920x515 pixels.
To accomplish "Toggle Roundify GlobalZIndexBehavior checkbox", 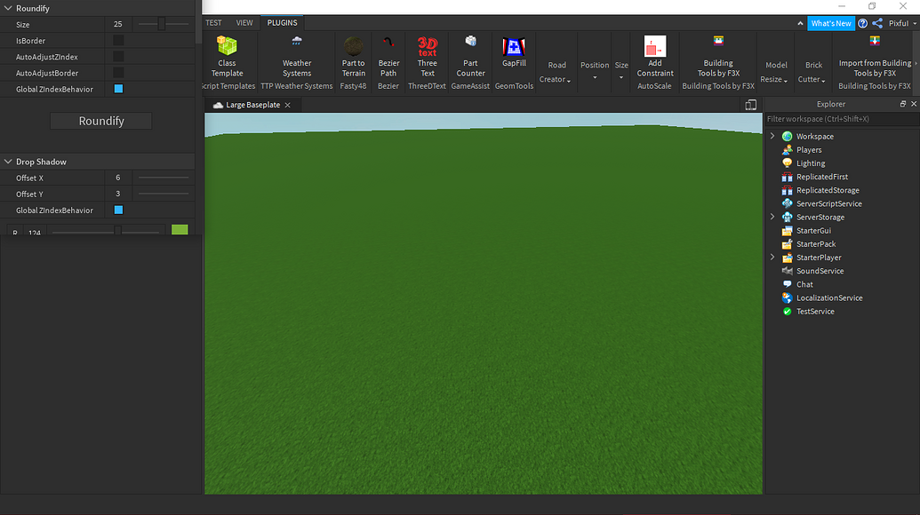I will pyautogui.click(x=118, y=89).
